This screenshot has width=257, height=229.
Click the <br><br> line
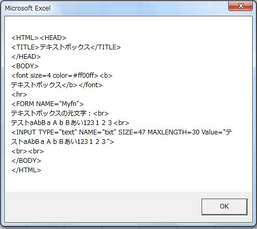(28, 151)
